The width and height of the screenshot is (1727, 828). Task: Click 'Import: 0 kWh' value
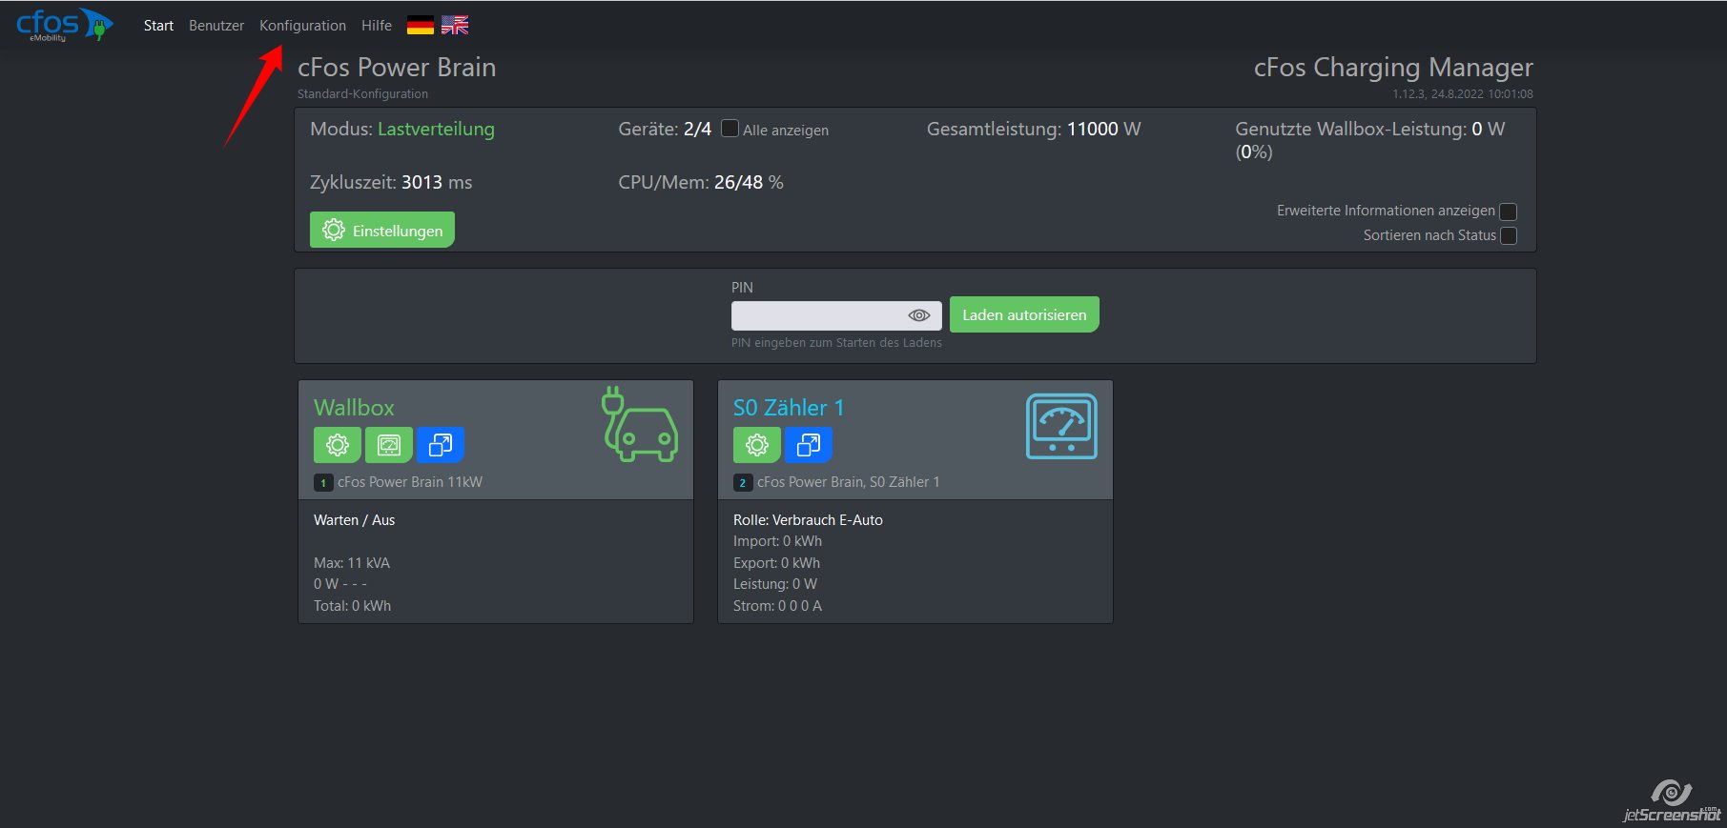tap(777, 541)
